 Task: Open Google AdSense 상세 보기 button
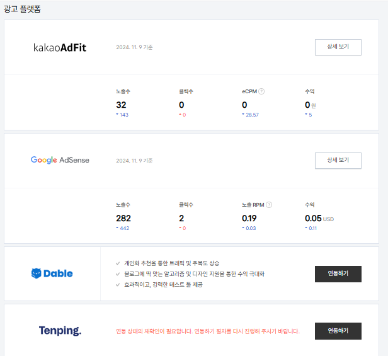click(338, 161)
